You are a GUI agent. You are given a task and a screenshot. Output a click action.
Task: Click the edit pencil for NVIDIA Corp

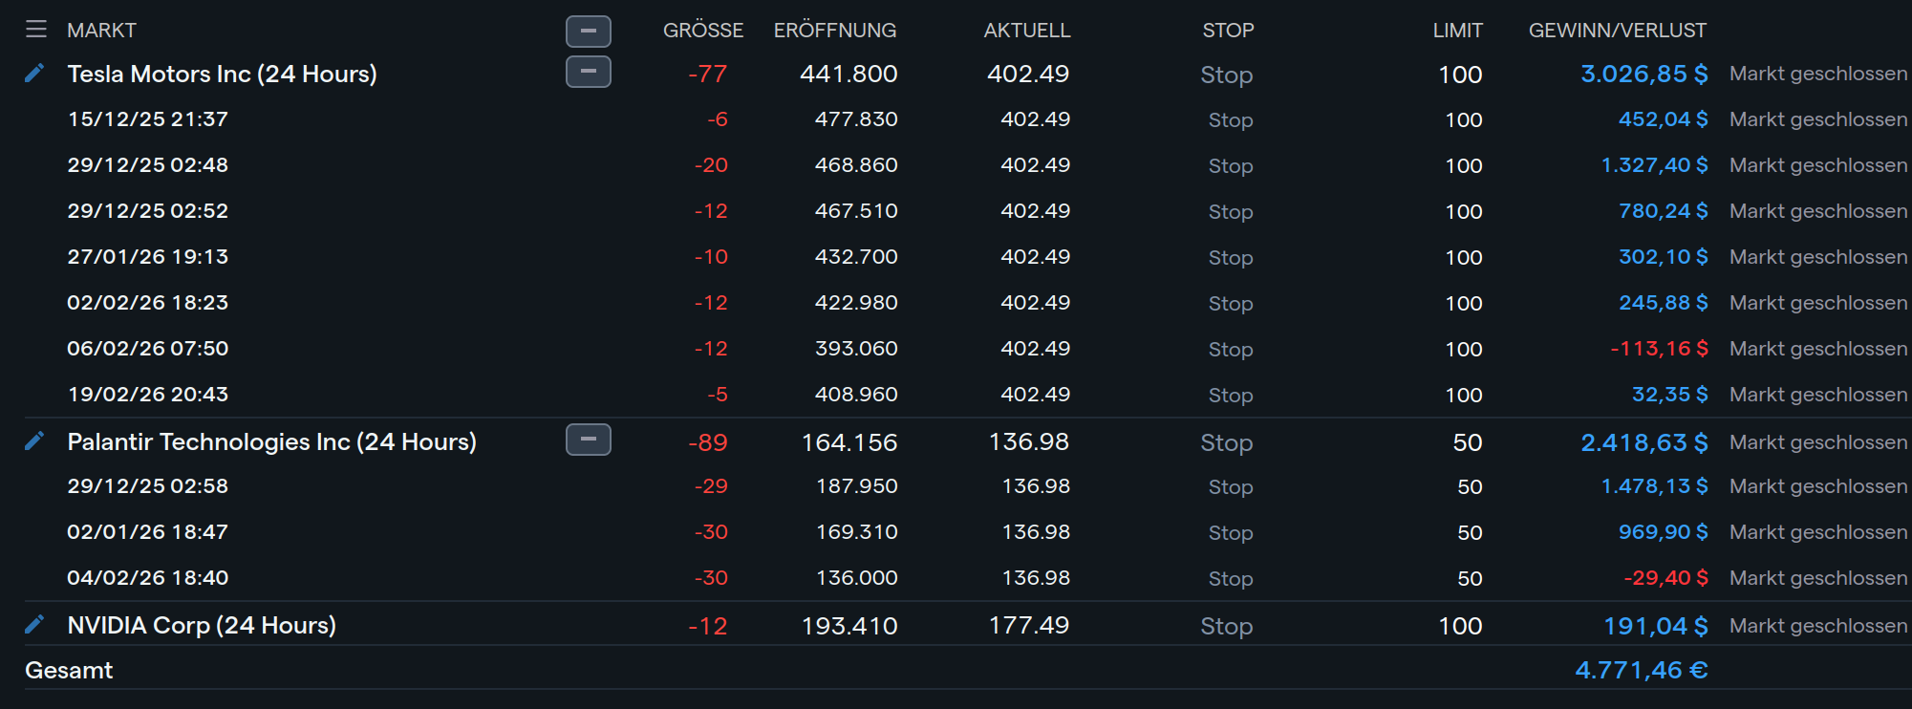point(34,625)
